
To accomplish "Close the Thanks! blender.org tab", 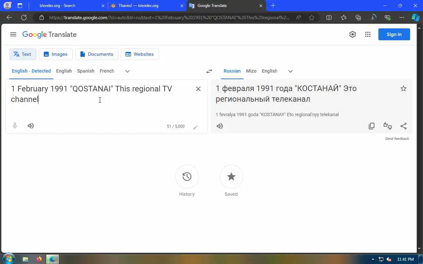I will (182, 6).
